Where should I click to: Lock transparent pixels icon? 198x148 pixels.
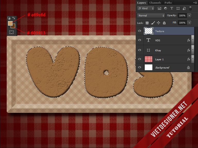tap(147, 23)
